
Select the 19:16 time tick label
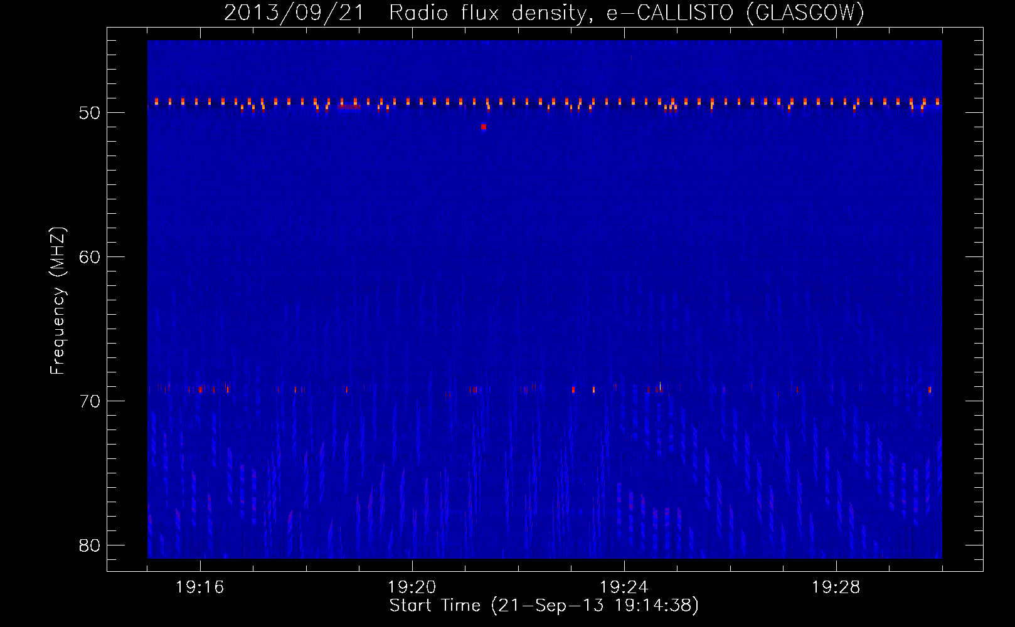click(x=199, y=587)
